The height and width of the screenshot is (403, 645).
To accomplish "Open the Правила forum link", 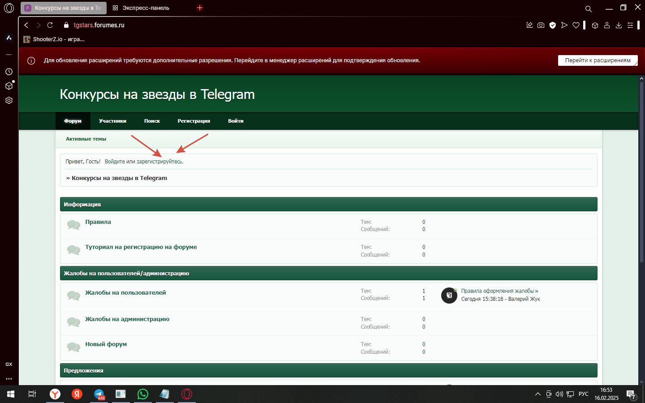I will pyautogui.click(x=98, y=222).
